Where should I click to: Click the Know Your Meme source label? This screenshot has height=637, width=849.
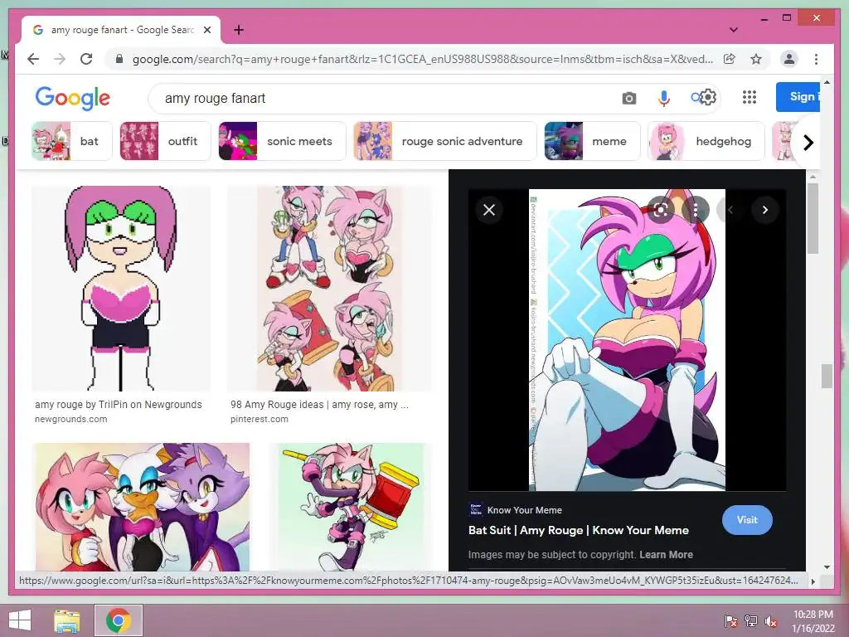click(524, 510)
